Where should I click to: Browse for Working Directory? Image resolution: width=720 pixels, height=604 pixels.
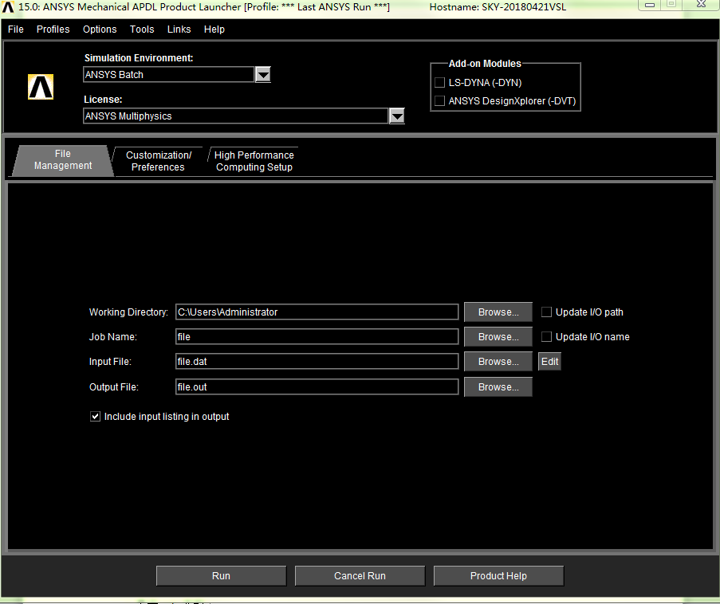coord(498,312)
